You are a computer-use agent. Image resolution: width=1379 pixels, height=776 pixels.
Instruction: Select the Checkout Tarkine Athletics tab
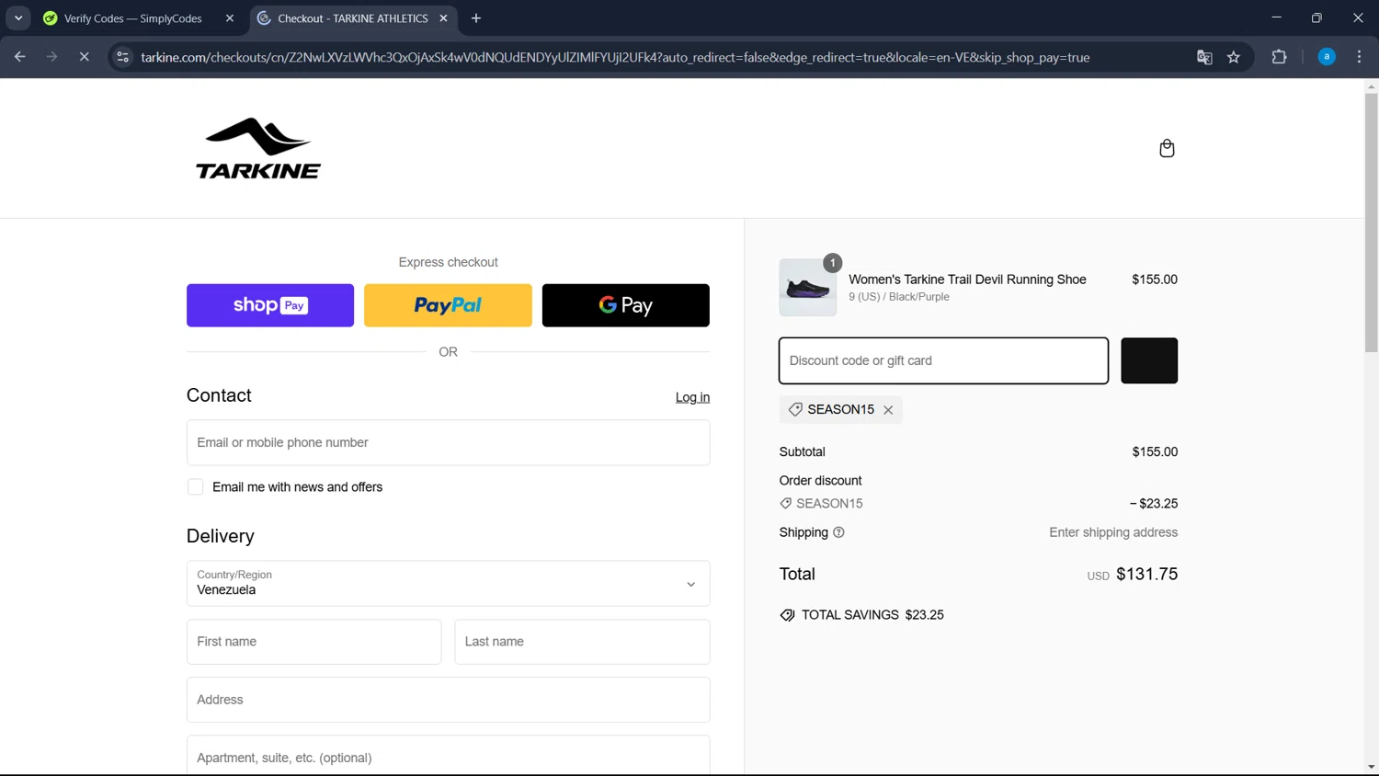354,18
